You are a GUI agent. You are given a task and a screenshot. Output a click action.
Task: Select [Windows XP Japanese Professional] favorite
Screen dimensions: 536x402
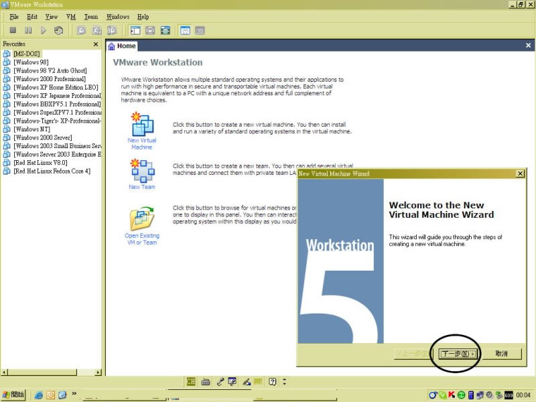click(x=57, y=96)
